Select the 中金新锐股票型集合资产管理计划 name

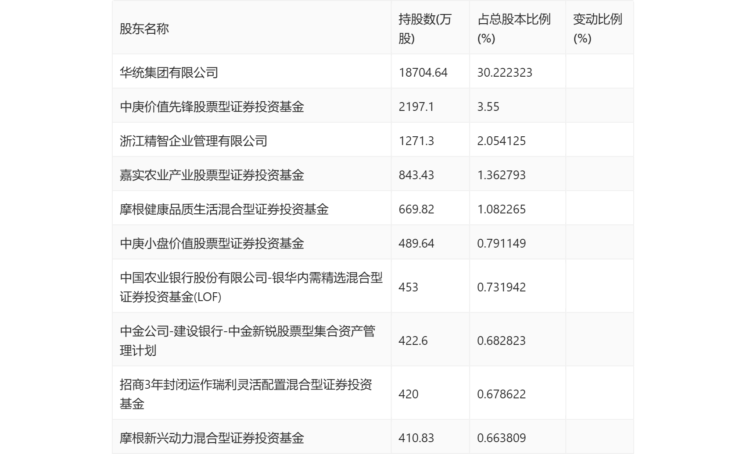(247, 340)
